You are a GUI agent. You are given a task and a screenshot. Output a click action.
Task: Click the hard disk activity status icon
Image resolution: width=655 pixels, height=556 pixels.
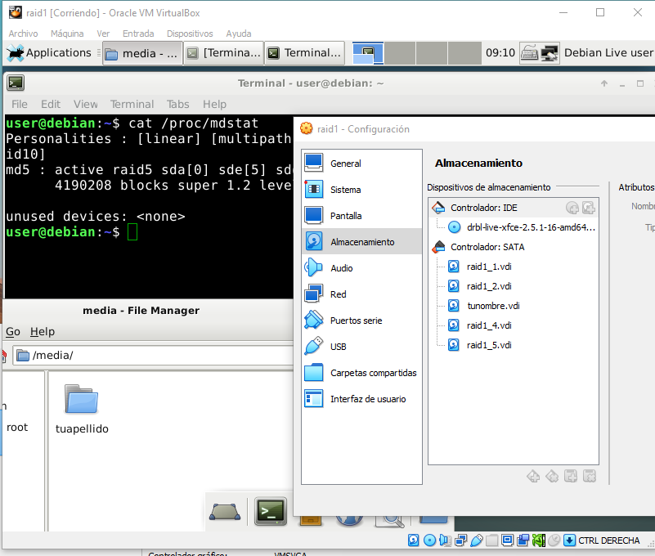coord(414,540)
